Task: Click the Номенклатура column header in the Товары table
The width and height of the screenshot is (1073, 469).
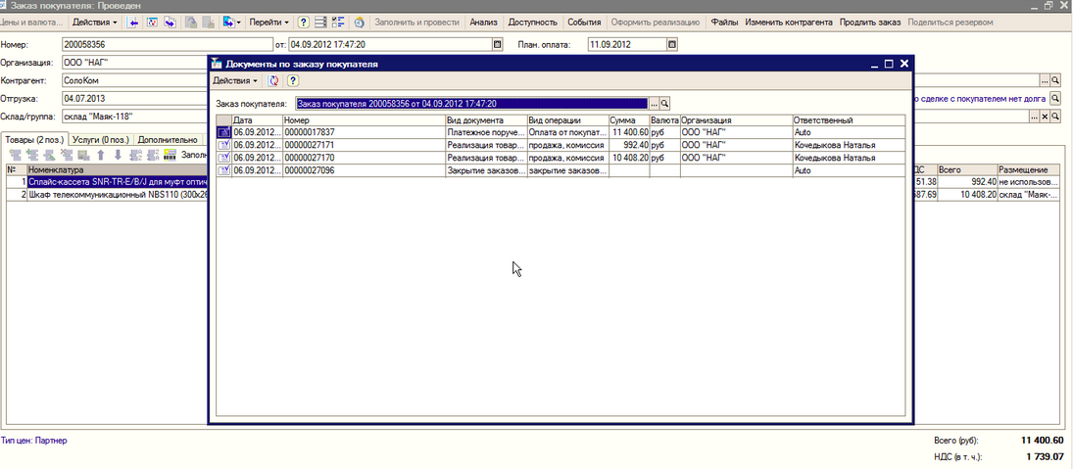Action: [x=117, y=169]
